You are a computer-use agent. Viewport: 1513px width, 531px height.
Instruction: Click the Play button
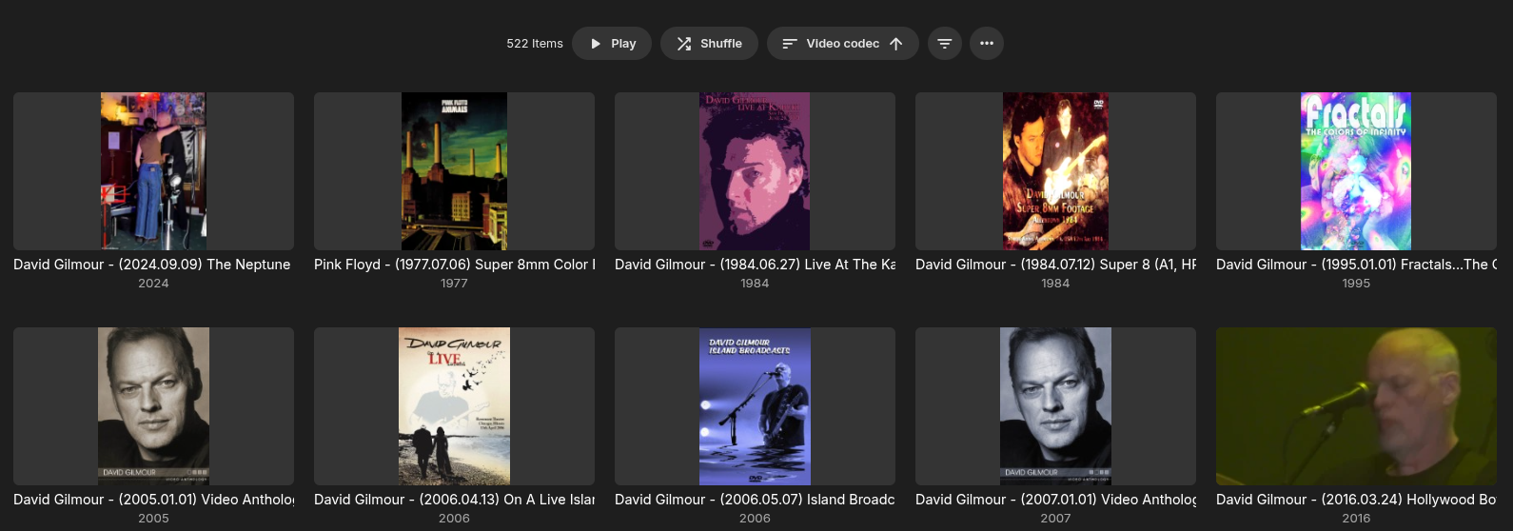coord(612,44)
